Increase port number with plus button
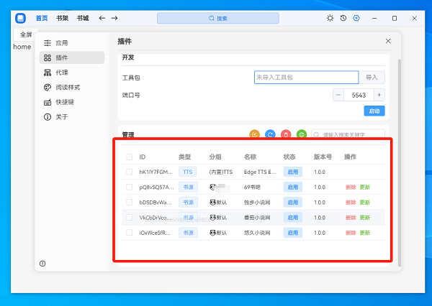The image size is (432, 306). (x=379, y=95)
